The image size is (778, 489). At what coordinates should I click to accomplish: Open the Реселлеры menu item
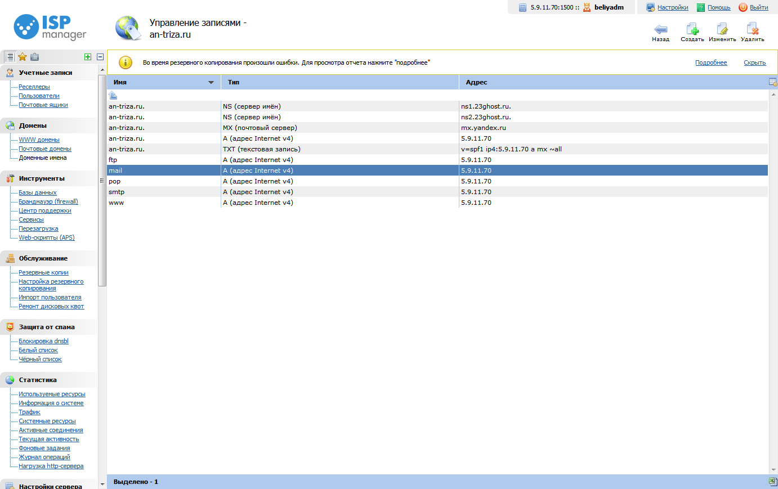point(34,87)
